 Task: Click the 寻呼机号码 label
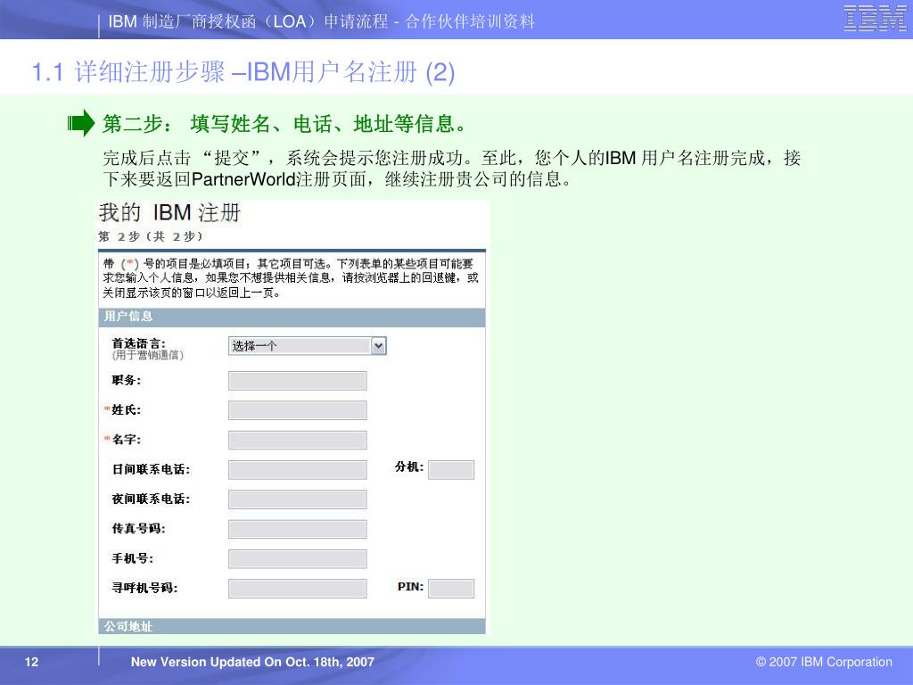[144, 589]
